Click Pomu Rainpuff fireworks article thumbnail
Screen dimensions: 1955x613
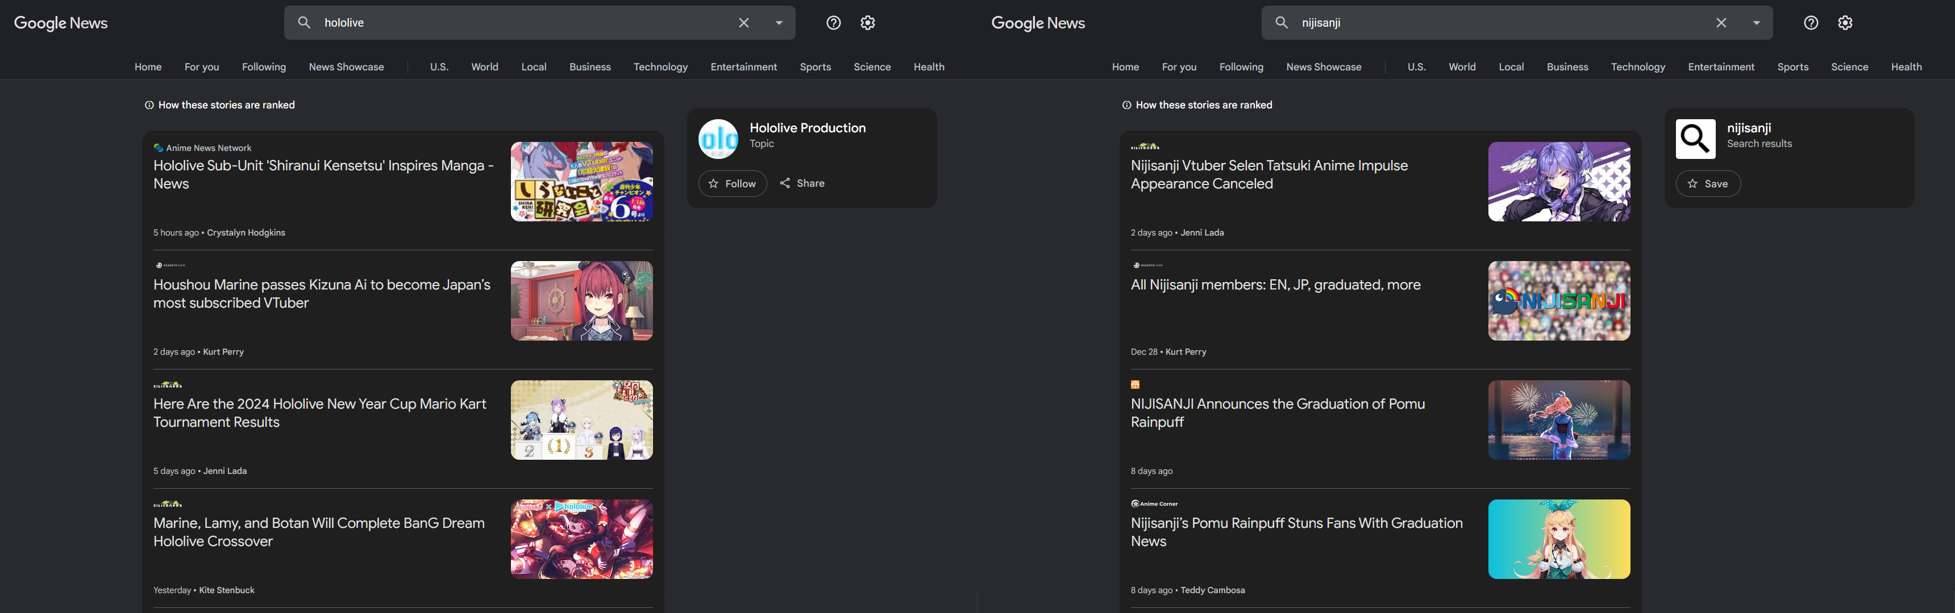pos(1559,420)
